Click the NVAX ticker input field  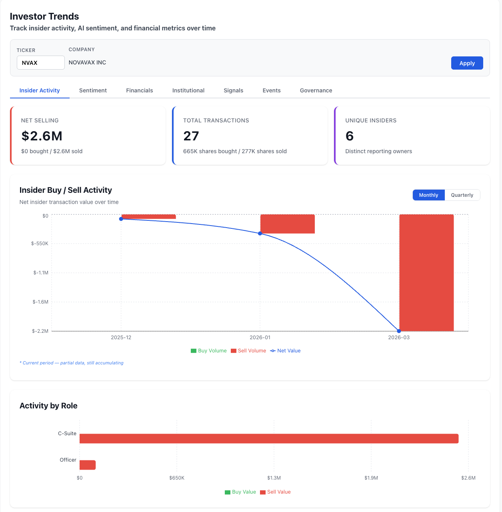[x=40, y=63]
